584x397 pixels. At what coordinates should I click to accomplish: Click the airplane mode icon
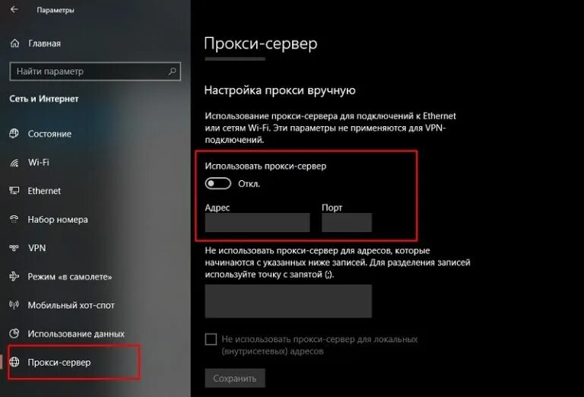pyautogui.click(x=14, y=276)
